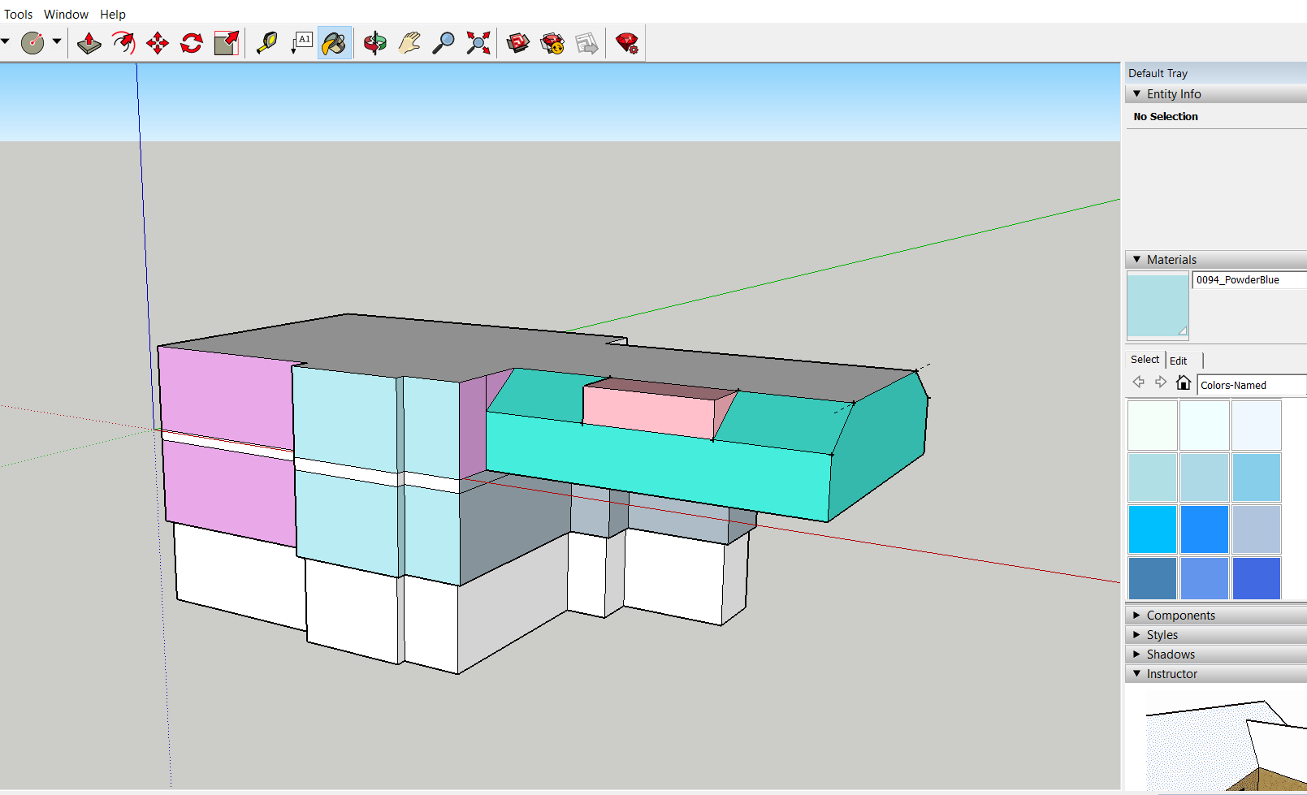
Task: Activate the Orbit tool
Action: 374,43
